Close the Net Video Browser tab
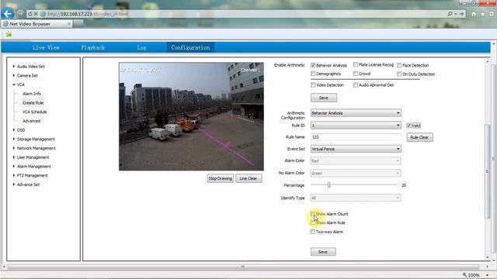 69,24
